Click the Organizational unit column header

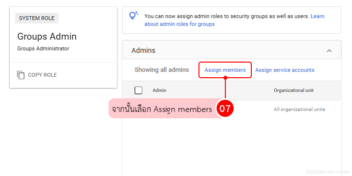point(294,90)
